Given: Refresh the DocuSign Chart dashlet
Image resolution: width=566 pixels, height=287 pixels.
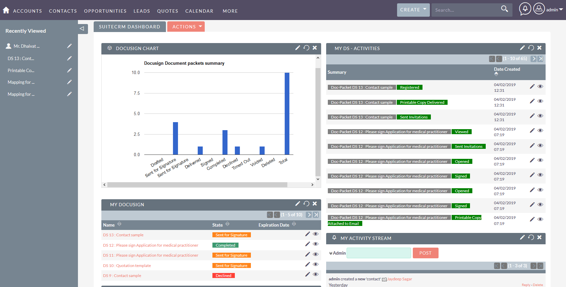Looking at the screenshot, I should tap(306, 48).
